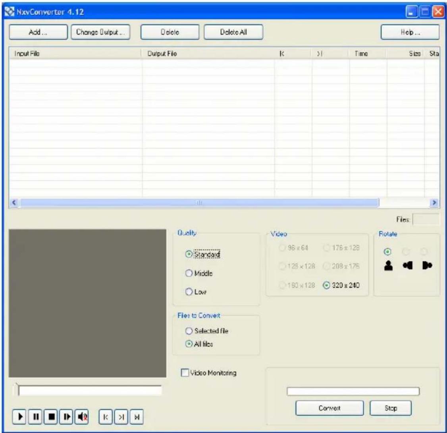Click the Add... button
The width and height of the screenshot is (447, 433).
(x=38, y=32)
